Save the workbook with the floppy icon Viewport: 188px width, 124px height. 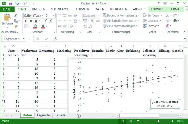click(10, 3)
